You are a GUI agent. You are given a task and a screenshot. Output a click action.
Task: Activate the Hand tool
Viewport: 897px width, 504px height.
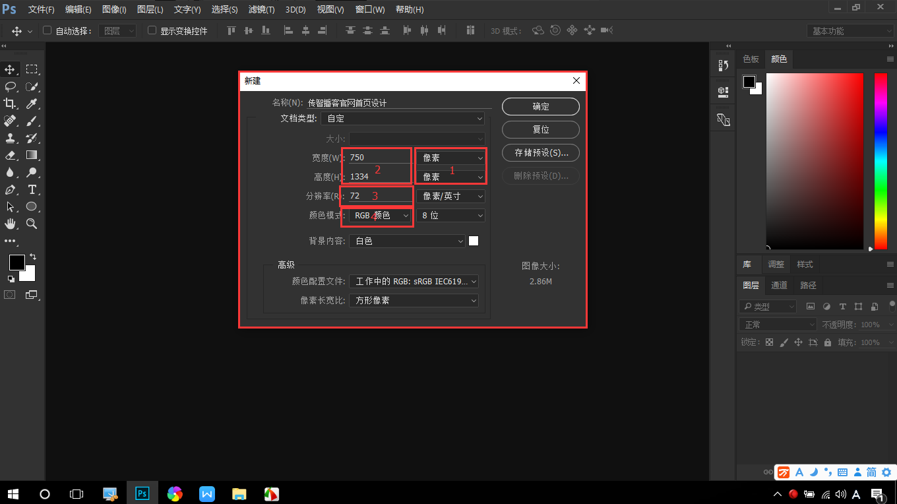click(x=10, y=224)
